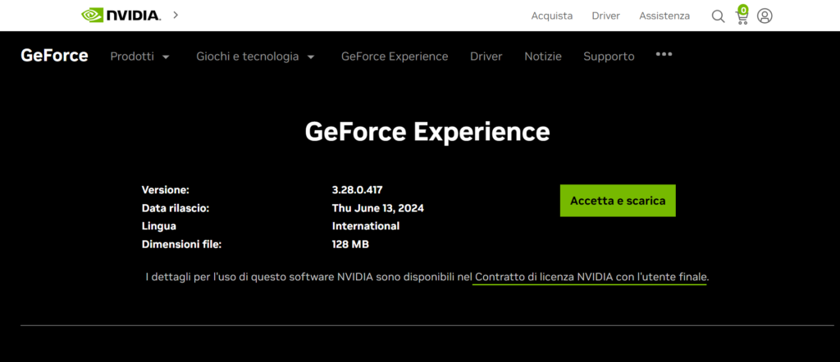Click the Versione: label

(166, 189)
